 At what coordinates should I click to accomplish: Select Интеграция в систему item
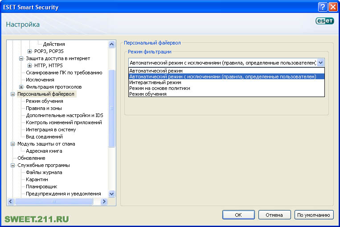(51, 130)
